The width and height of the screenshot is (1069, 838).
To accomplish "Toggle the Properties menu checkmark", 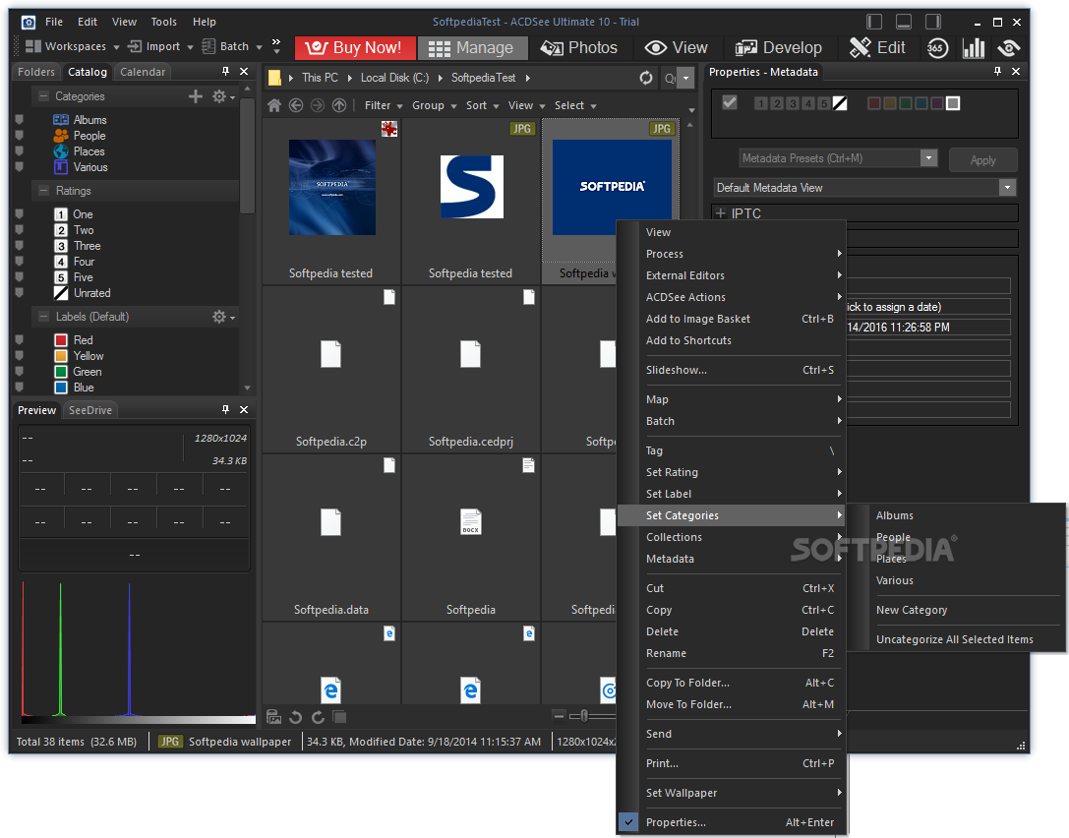I will [628, 822].
